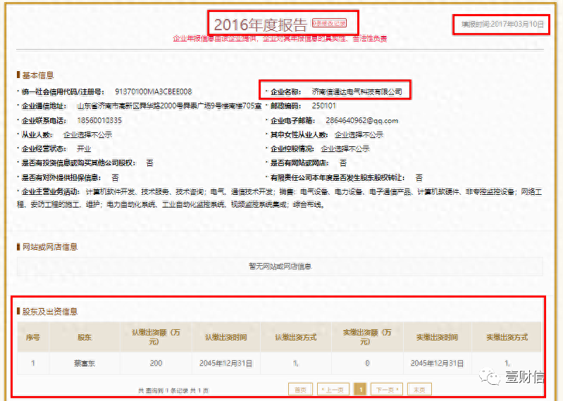Click the 认缴出资方式 column header
The width and height of the screenshot is (563, 401).
point(295,337)
